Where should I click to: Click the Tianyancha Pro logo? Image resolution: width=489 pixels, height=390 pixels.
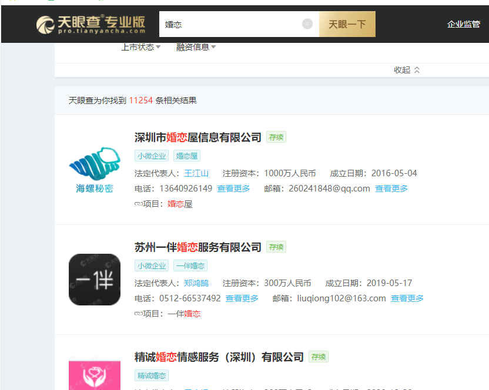point(91,24)
